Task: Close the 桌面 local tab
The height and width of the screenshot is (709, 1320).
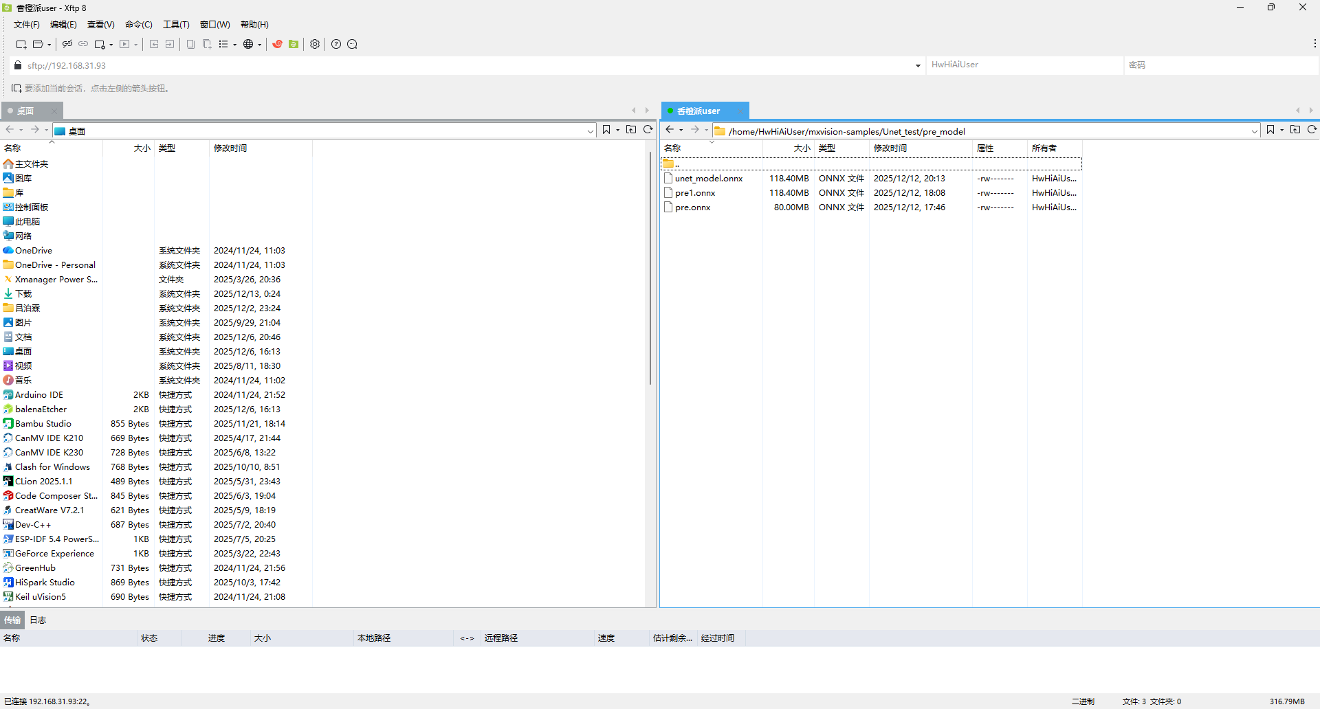Action: [x=54, y=111]
